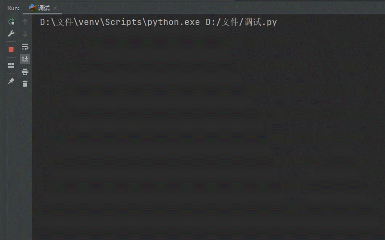Screen dimensions: 385x240
Task: Clear all console output with trash icon
Action: point(25,84)
